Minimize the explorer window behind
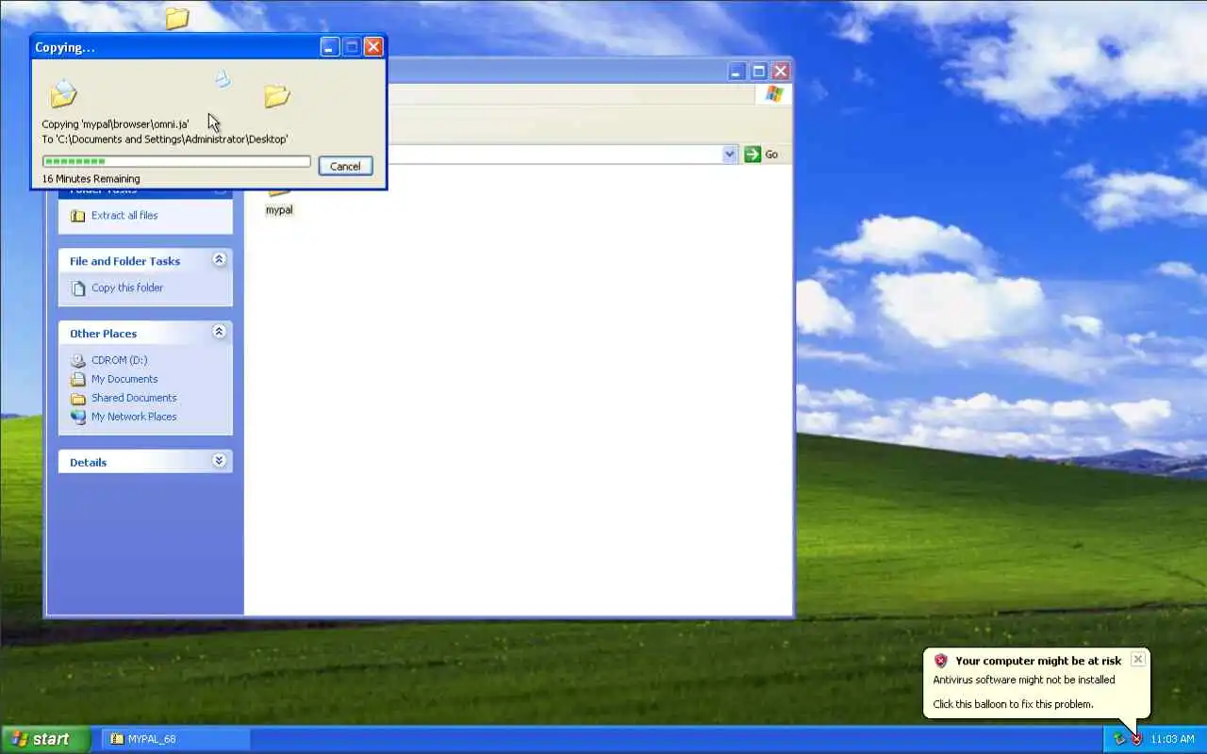Viewport: 1207px width, 754px height. click(736, 72)
